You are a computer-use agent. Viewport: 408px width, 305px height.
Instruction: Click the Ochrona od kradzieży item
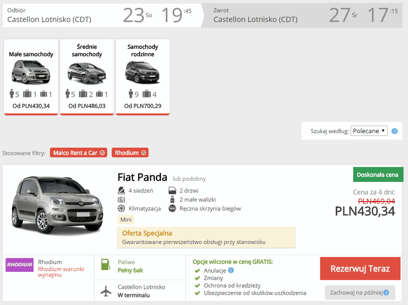point(232,286)
